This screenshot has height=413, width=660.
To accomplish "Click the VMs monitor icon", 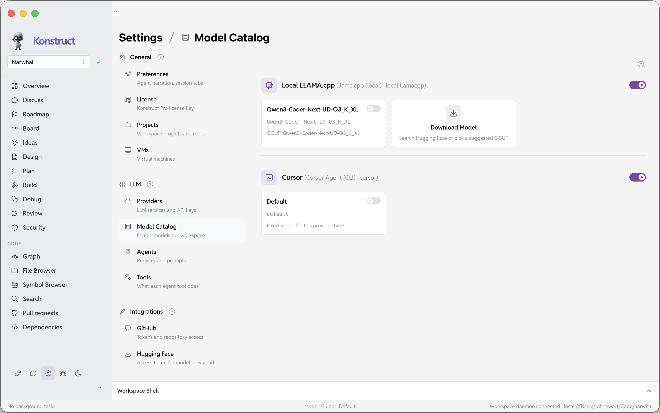I will 128,150.
